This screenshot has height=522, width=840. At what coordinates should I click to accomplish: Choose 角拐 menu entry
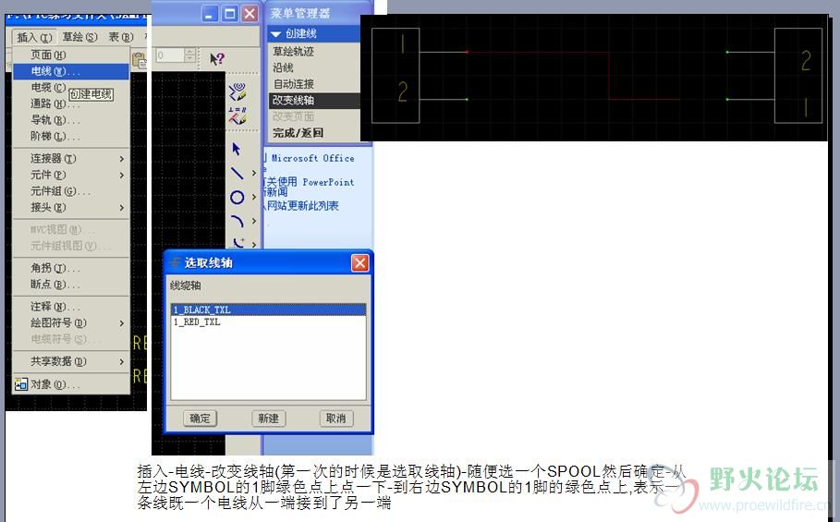71,268
